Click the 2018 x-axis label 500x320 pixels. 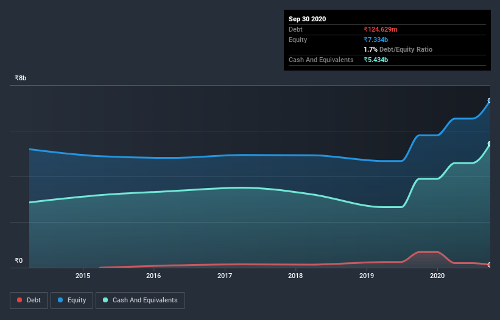click(295, 276)
